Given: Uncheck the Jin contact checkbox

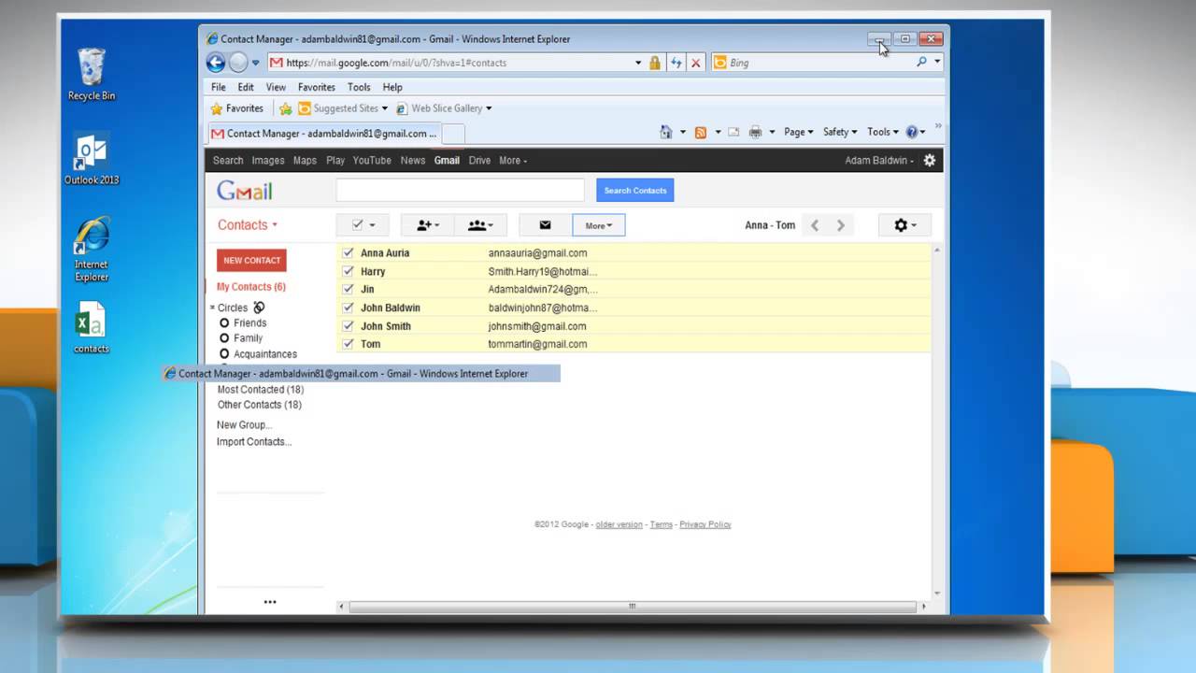Looking at the screenshot, I should (348, 289).
